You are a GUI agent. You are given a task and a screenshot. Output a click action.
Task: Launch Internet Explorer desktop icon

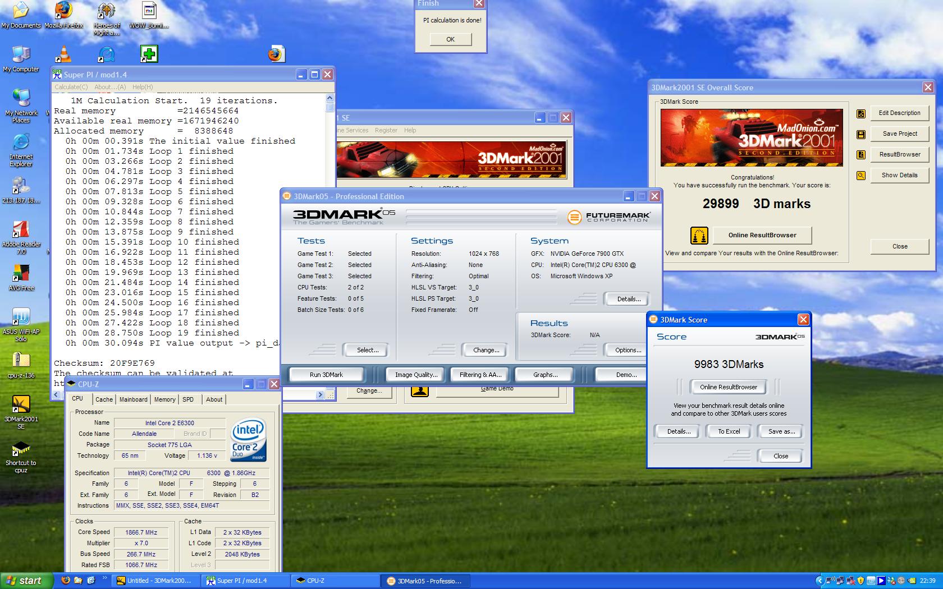pos(21,150)
